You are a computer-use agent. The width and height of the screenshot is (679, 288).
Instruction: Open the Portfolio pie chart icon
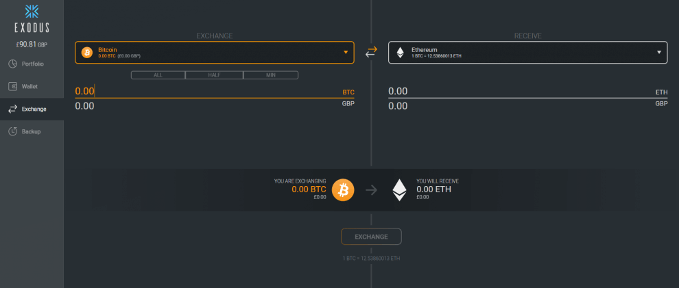12,64
